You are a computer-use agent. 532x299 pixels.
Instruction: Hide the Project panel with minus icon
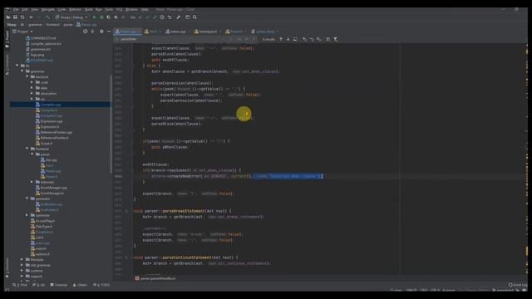pos(109,32)
